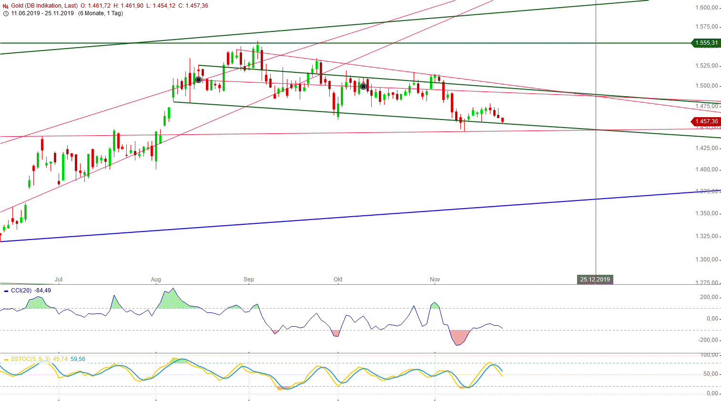Image resolution: width=721 pixels, height=401 pixels.
Task: Select the green 1.555,31 price tag on the axis
Action: click(706, 43)
